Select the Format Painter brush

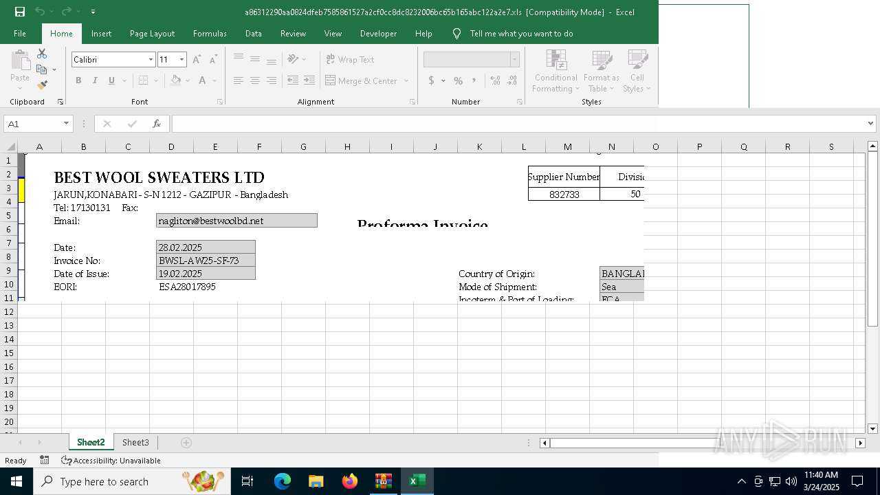tap(42, 85)
